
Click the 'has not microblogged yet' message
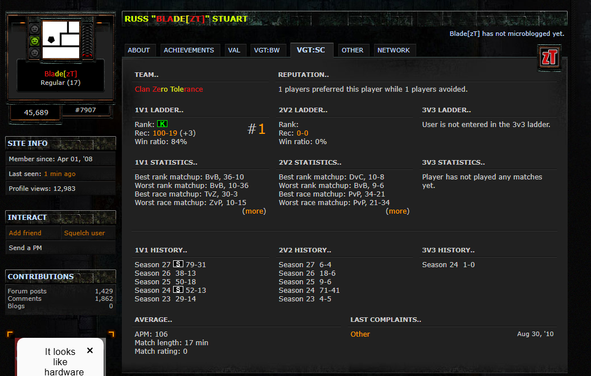[x=507, y=34]
